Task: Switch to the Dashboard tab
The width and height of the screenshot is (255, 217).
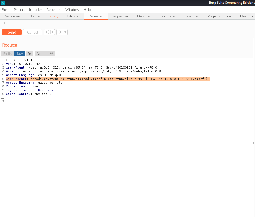Action: click(x=12, y=16)
